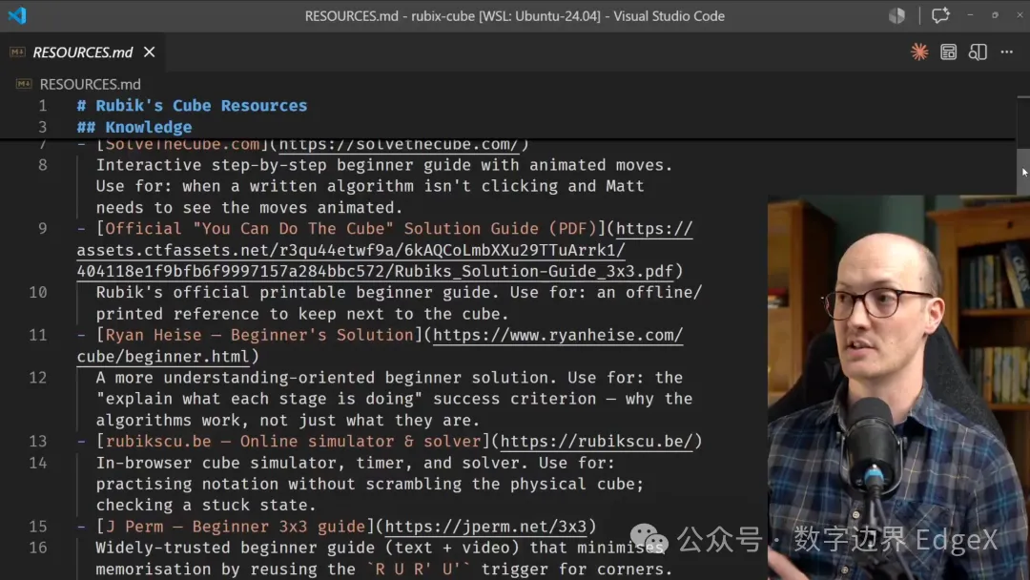Follow the https://www.ryanheise.com/ URL
Viewport: 1030px width, 580px height.
pos(558,335)
